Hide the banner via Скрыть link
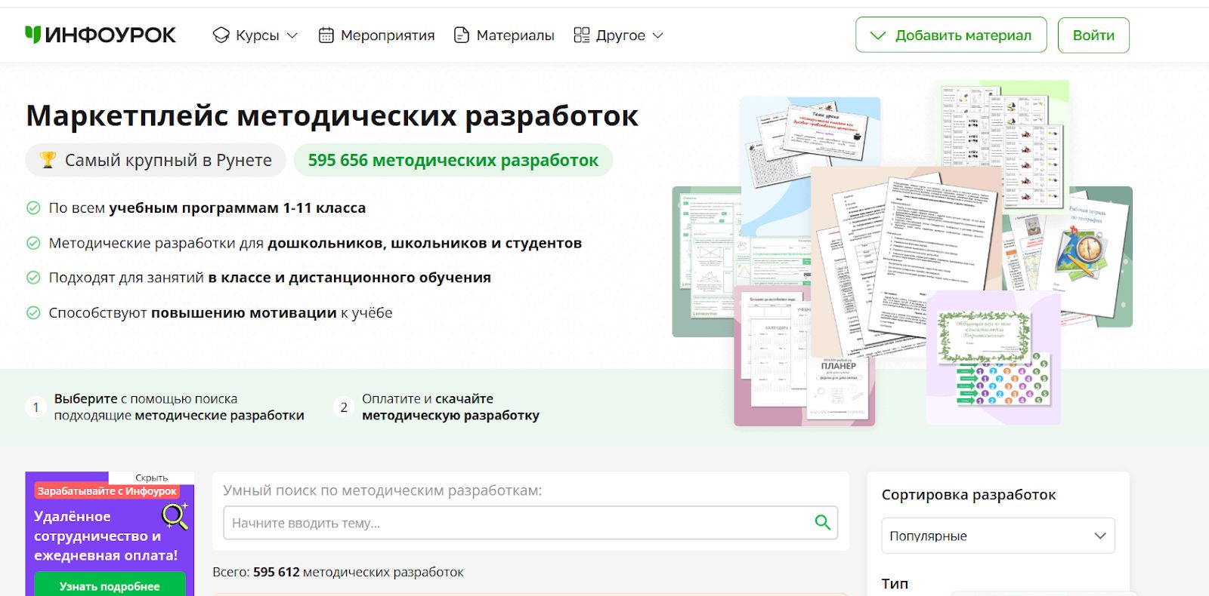Viewport: 1209px width, 596px height. 151,478
